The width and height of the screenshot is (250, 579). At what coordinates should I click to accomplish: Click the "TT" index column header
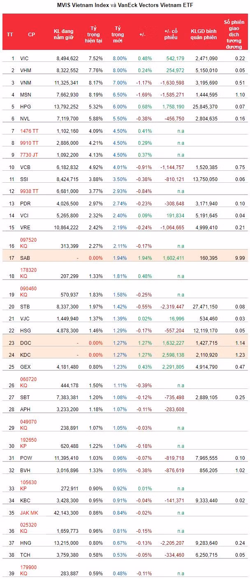[10, 34]
